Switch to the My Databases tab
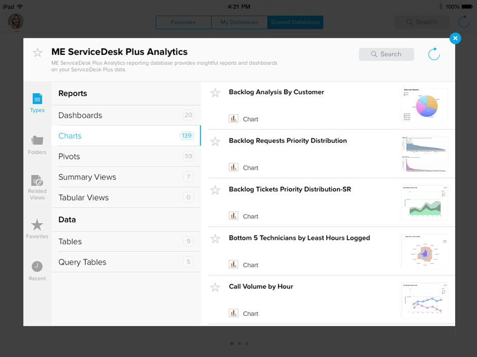This screenshot has height=357, width=477. click(239, 22)
